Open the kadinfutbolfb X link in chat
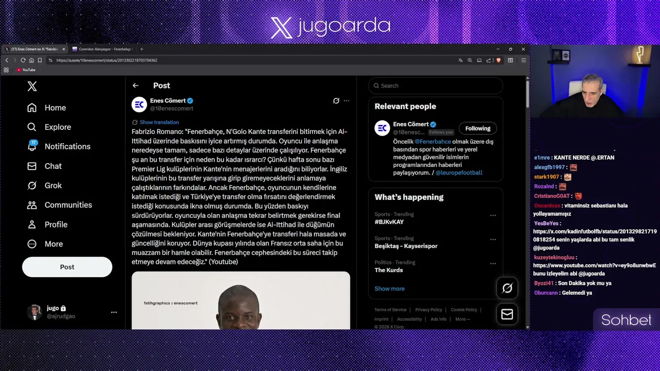This screenshot has height=371, width=660. [x=595, y=235]
